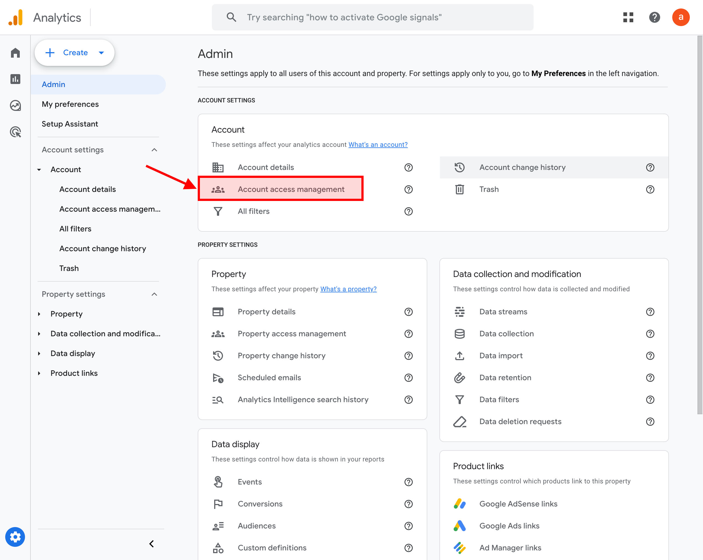
Task: Open the Help icon in header
Action: pos(654,17)
